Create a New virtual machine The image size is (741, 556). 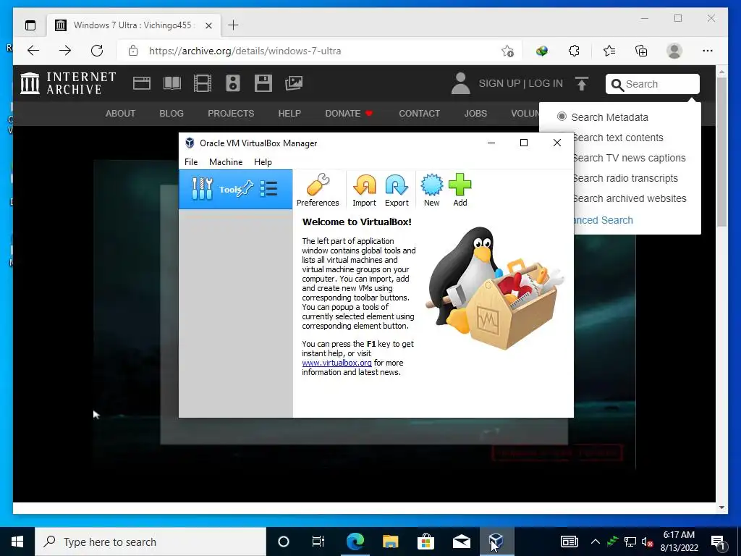point(431,190)
